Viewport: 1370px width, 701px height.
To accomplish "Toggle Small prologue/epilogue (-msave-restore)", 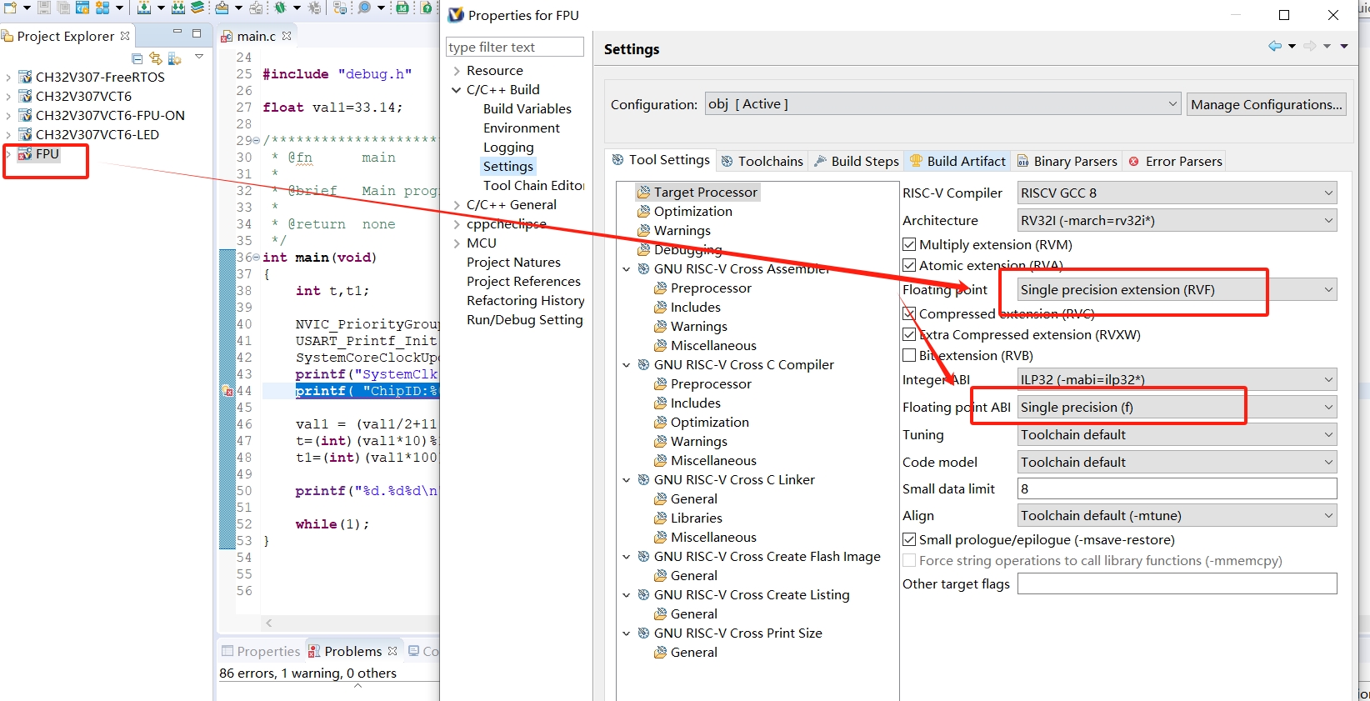I will [909, 540].
